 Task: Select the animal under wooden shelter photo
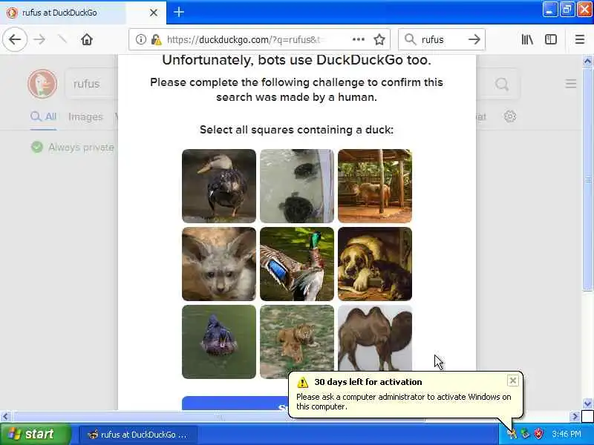tap(375, 186)
